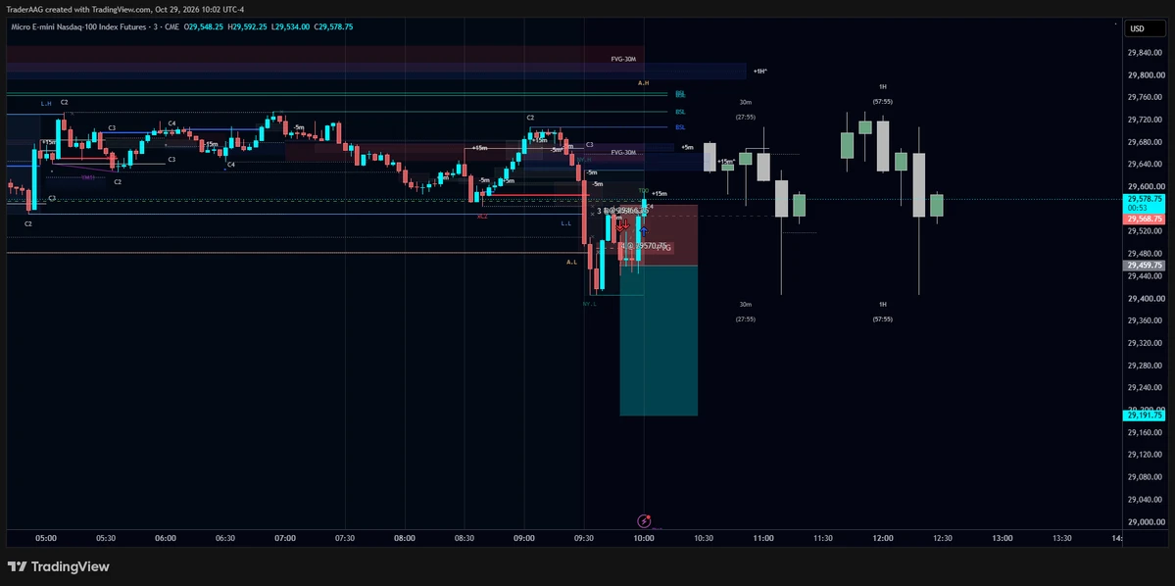The width and height of the screenshot is (1175, 586).
Task: Click the lightning economic event icon
Action: coord(643,520)
